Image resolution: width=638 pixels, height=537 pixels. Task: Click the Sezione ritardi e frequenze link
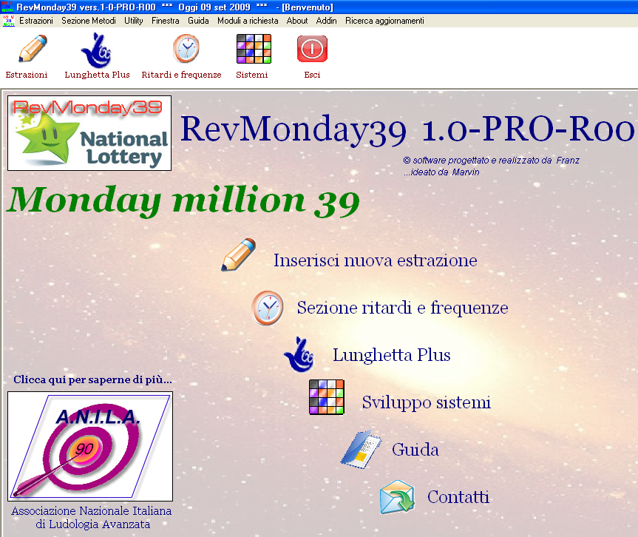click(x=402, y=308)
